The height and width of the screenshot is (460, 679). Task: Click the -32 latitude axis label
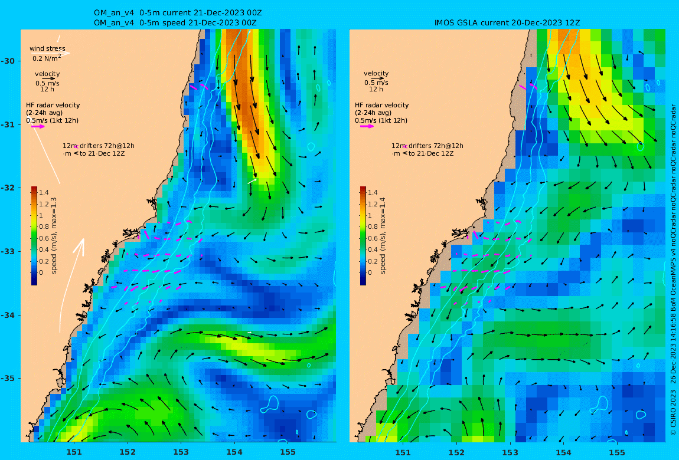coord(8,188)
